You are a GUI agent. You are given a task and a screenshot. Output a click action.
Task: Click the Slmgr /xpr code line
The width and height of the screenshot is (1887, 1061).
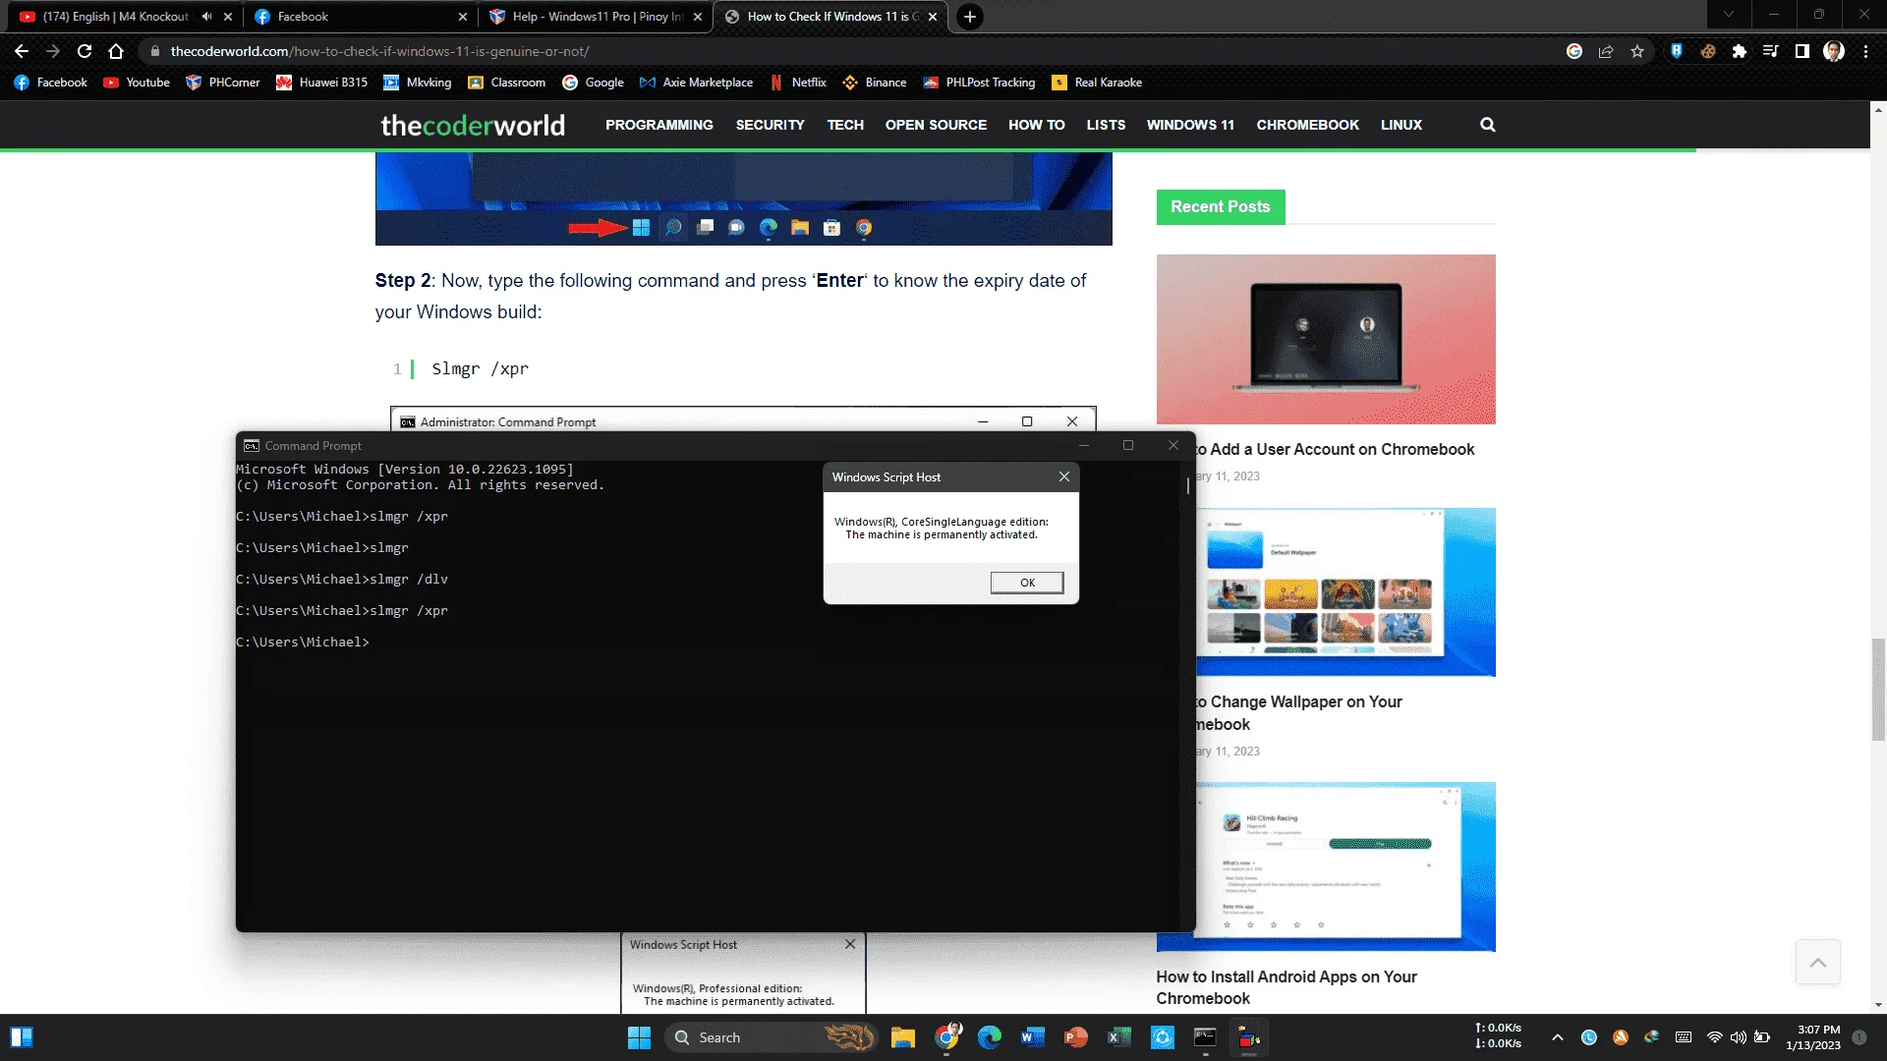[x=480, y=369]
